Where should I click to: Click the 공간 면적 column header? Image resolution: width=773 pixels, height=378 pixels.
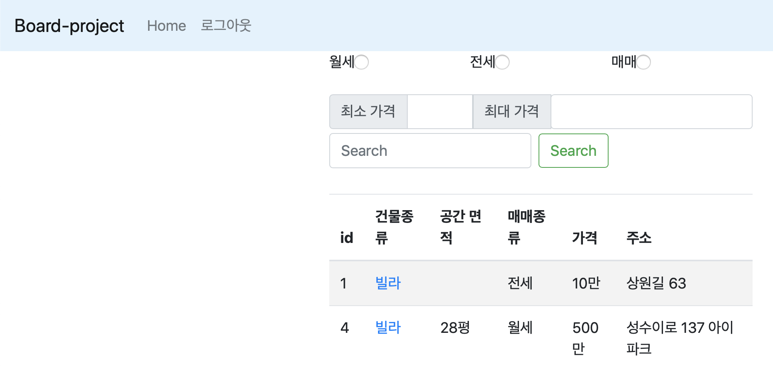click(460, 227)
